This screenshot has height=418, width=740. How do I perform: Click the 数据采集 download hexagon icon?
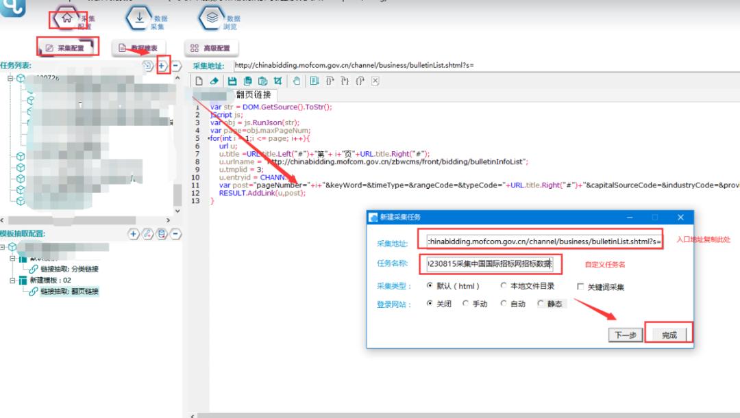[x=139, y=19]
